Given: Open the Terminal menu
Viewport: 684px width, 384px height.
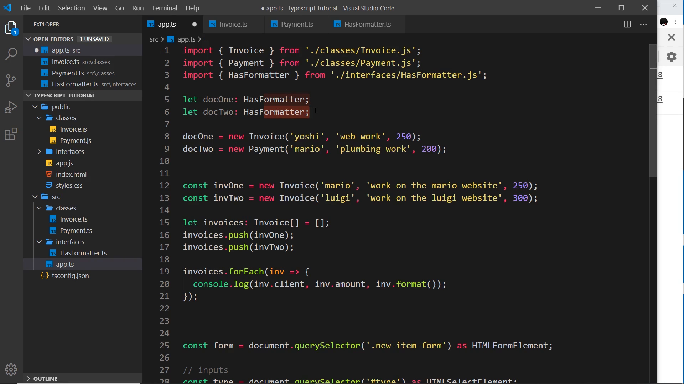Looking at the screenshot, I should 164,8.
